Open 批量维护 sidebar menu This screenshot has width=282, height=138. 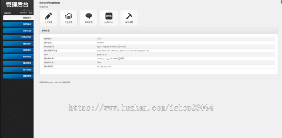coord(18,50)
